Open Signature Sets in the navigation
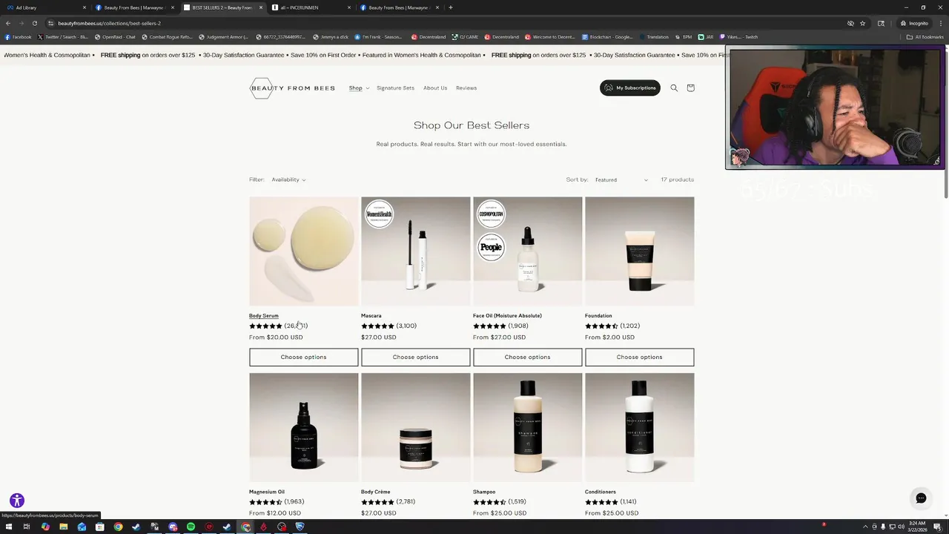949x534 pixels. click(x=395, y=88)
